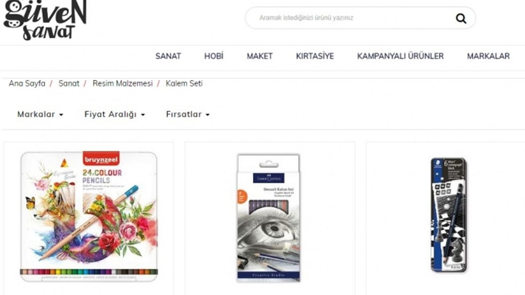Image resolution: width=525 pixels, height=295 pixels.
Task: Open Bruynzeel 24 Colour Pencils product
Action: [x=89, y=216]
